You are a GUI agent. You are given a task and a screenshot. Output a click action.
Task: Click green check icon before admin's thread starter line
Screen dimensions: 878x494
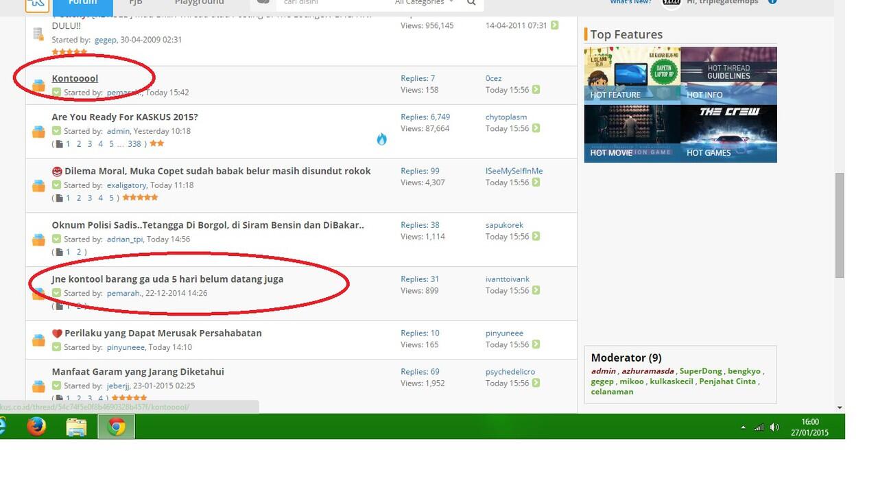[x=56, y=131]
